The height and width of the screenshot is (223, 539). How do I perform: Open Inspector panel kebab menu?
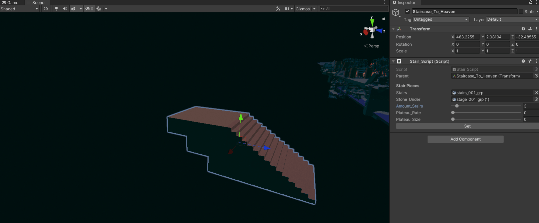click(x=536, y=2)
